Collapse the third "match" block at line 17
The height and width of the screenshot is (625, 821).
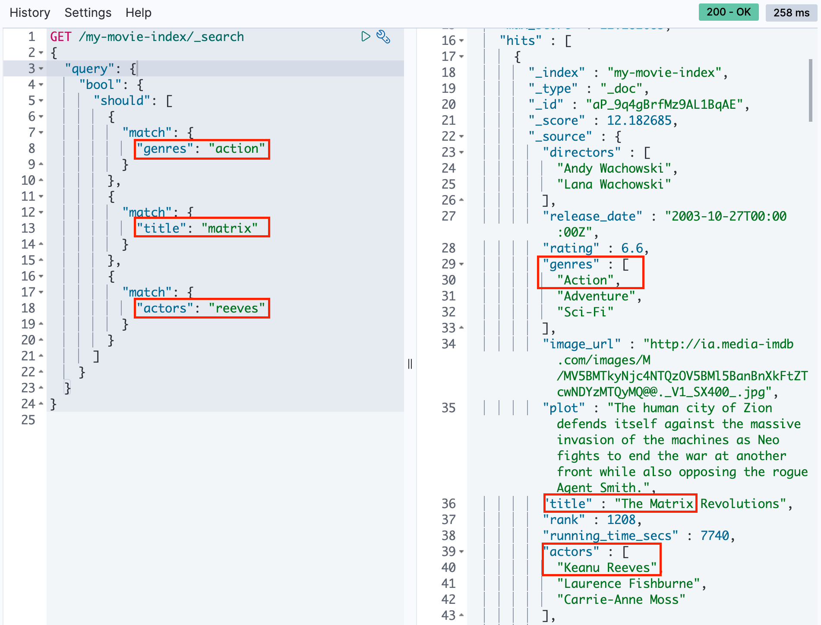(x=41, y=292)
